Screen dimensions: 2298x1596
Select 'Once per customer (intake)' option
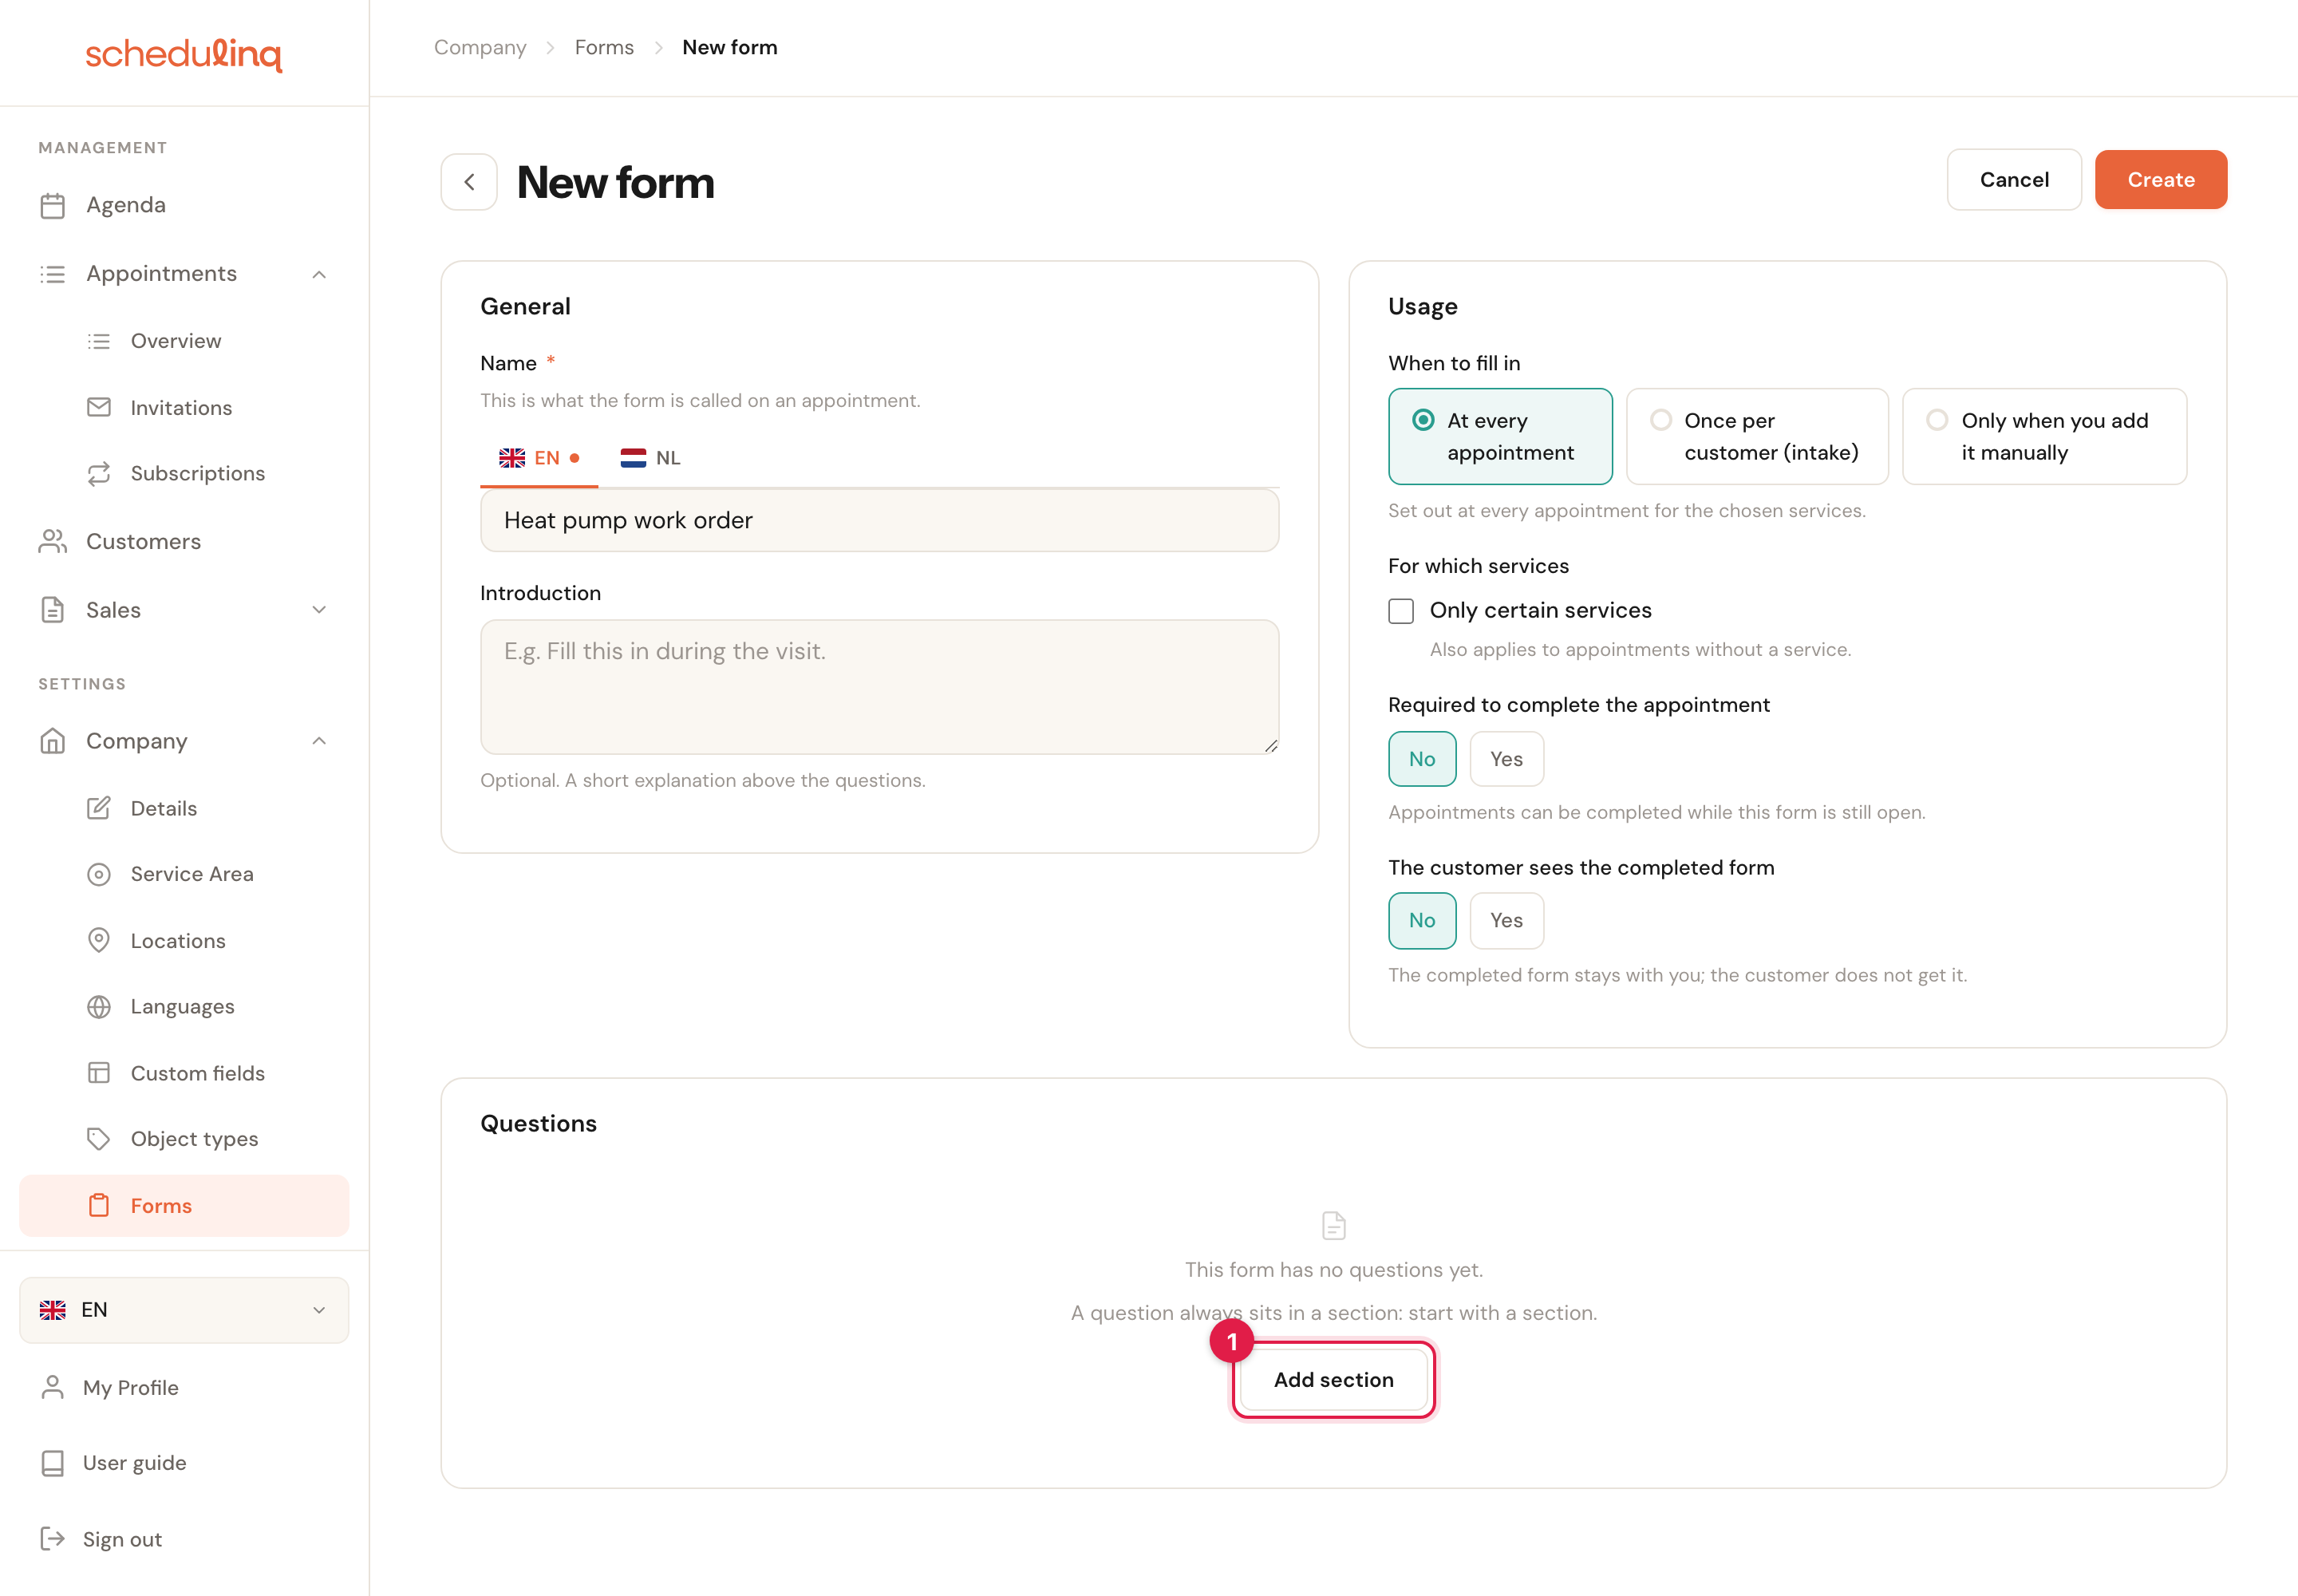(x=1757, y=436)
